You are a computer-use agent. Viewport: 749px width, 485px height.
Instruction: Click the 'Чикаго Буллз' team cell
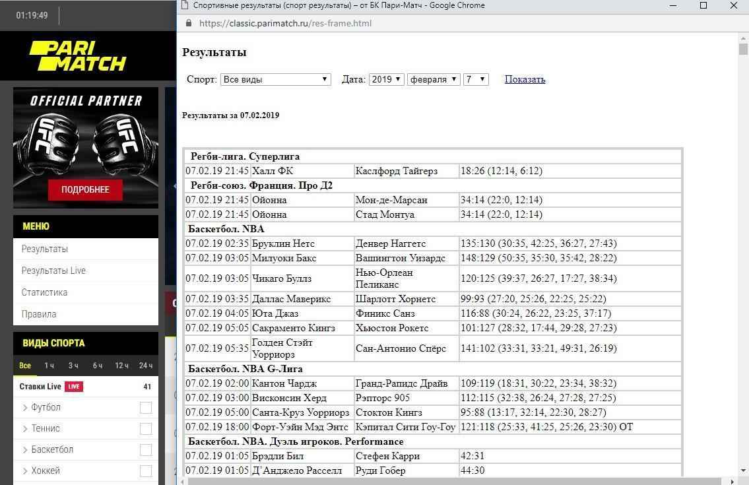(x=302, y=278)
